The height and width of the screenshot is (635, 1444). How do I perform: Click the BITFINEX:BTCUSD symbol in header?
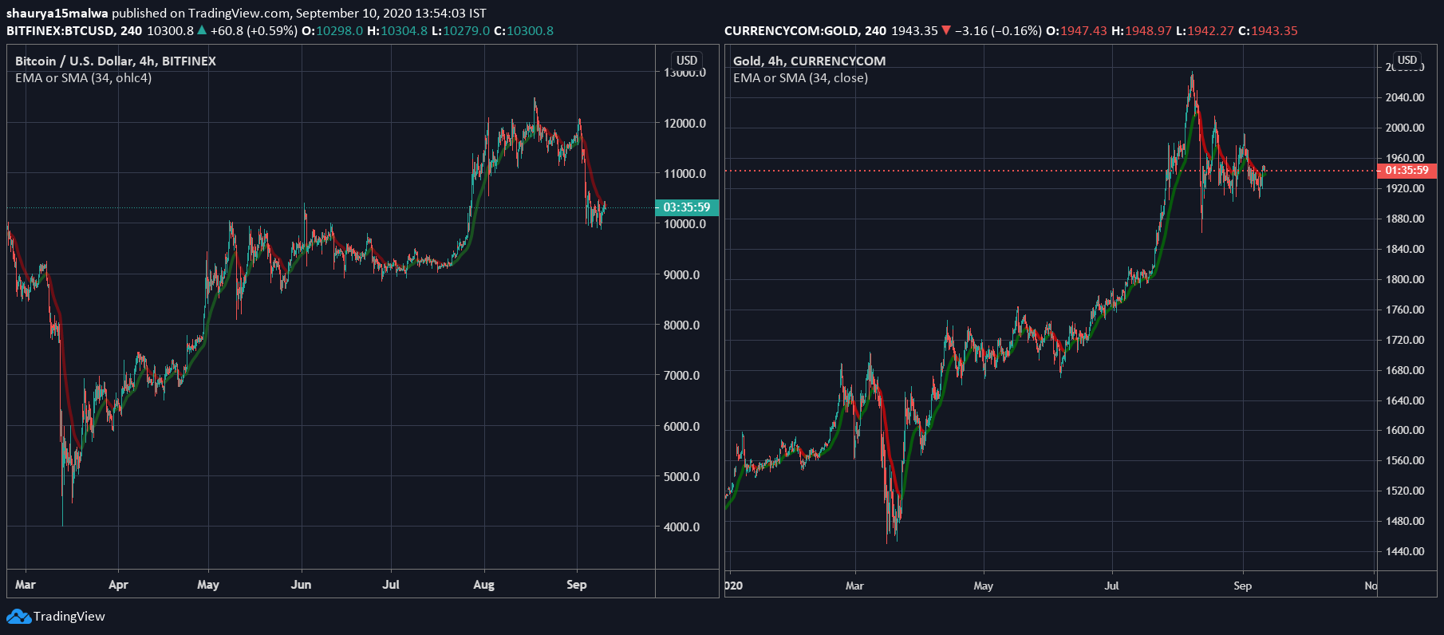[x=60, y=31]
